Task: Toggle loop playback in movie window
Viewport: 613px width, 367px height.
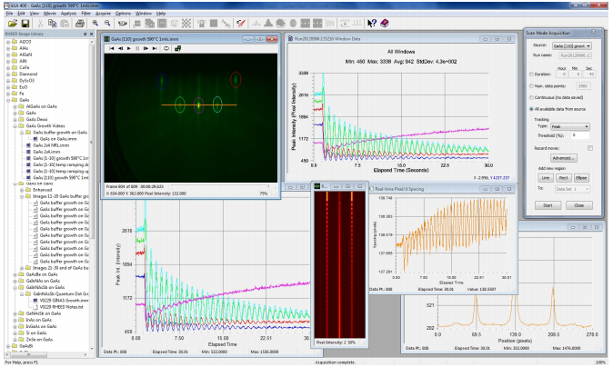Action: click(x=166, y=48)
